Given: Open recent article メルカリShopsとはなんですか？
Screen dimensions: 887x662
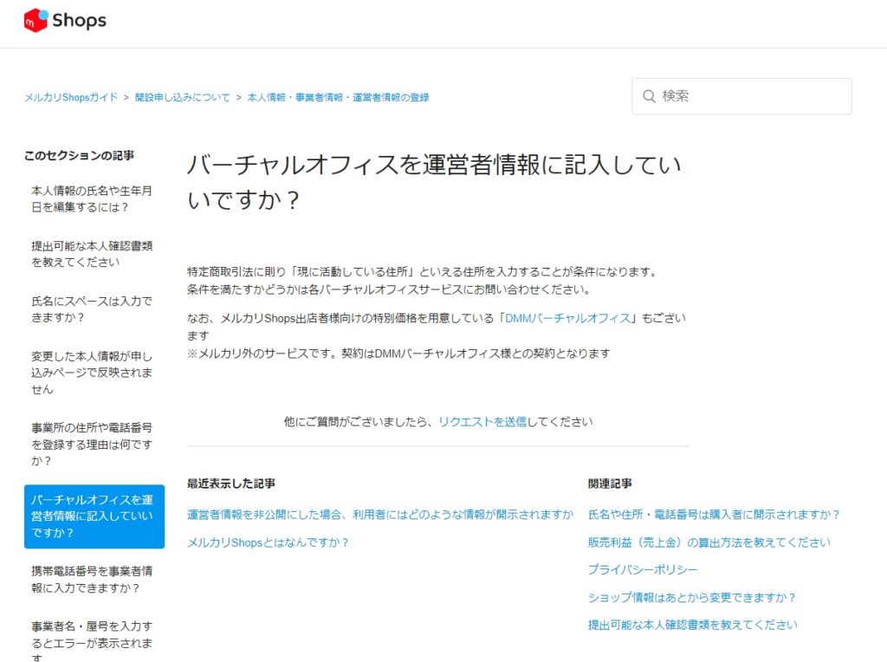Looking at the screenshot, I should tap(268, 542).
